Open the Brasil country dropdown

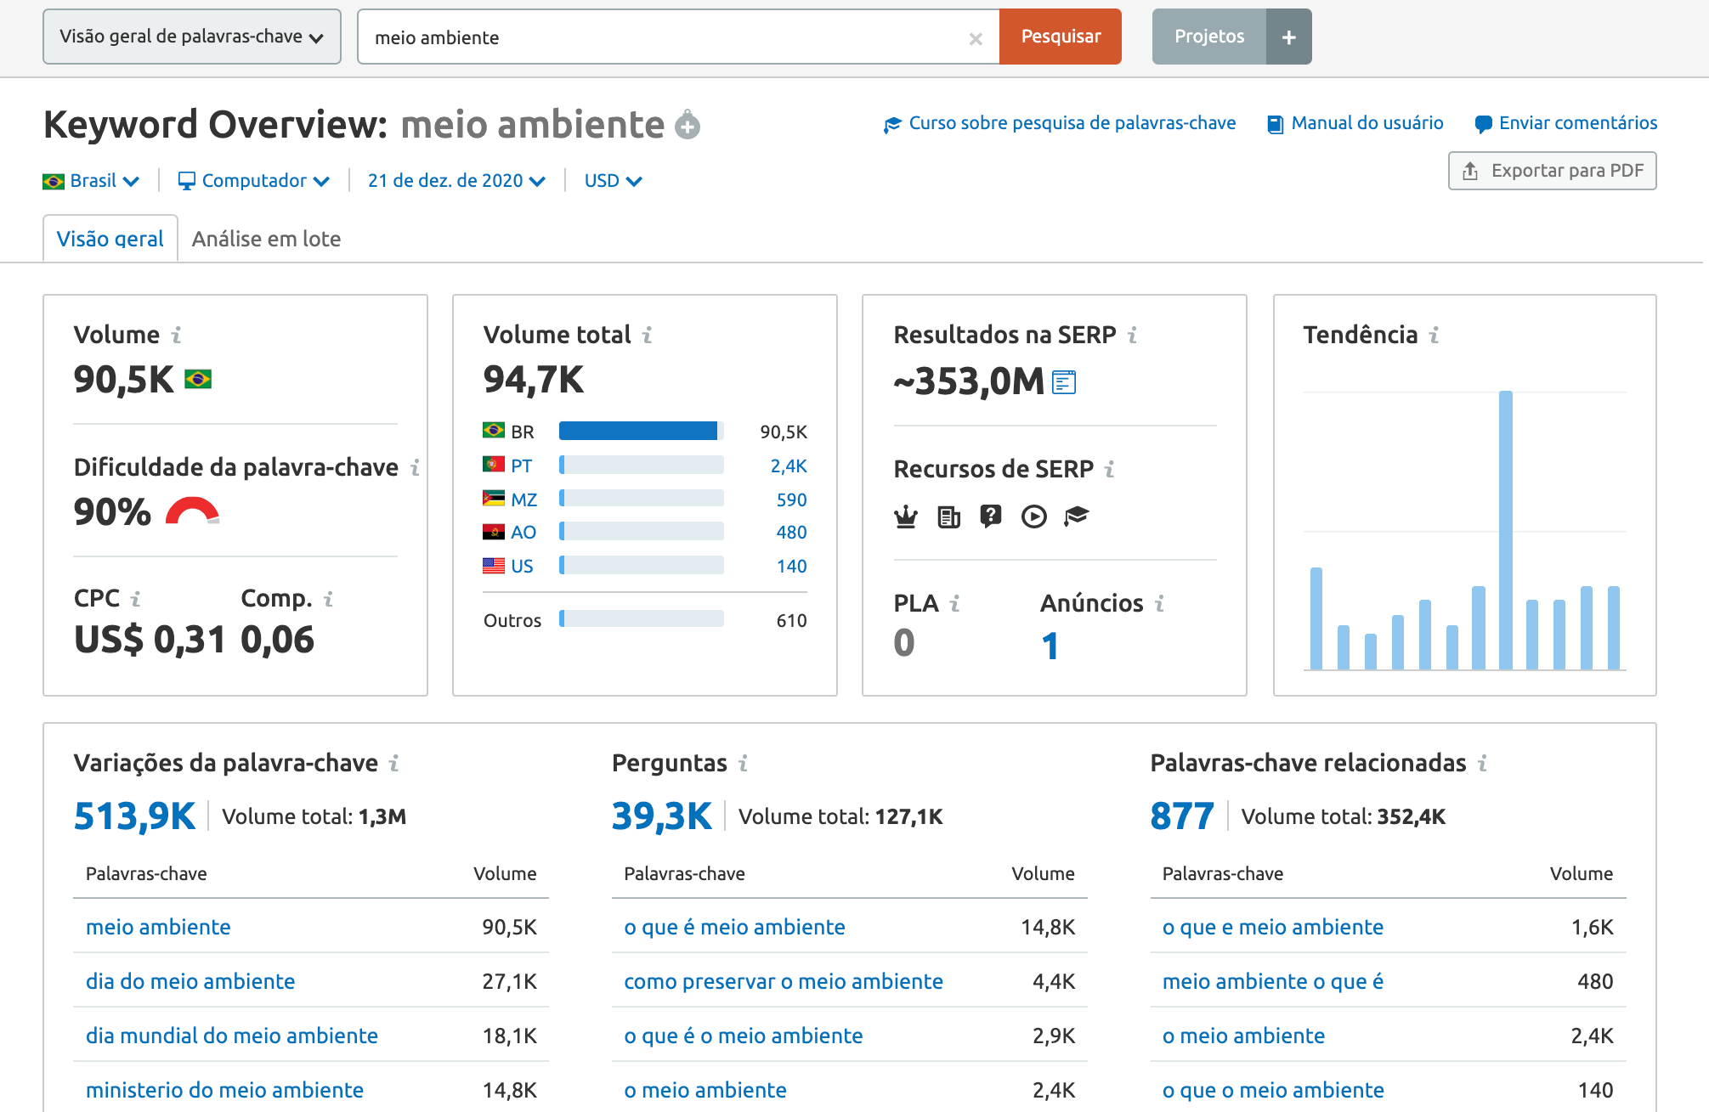[91, 181]
